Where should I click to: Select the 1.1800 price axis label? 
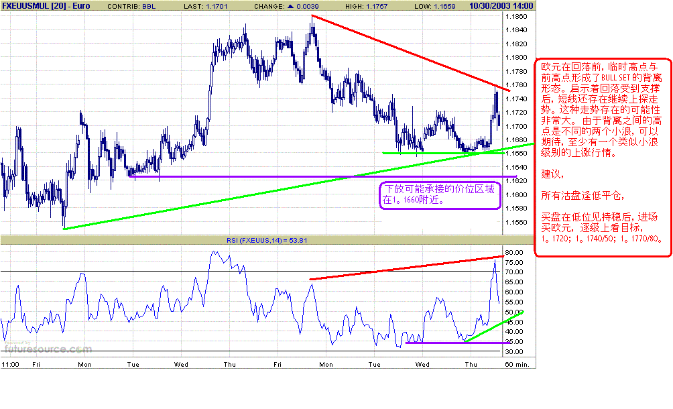pos(516,58)
